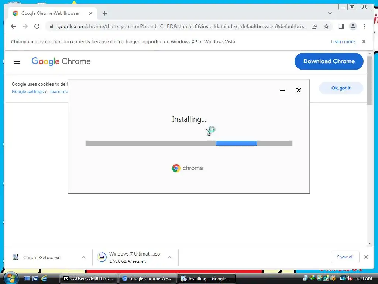Share this page using the share icon
This screenshot has width=378, height=284.
315,26
